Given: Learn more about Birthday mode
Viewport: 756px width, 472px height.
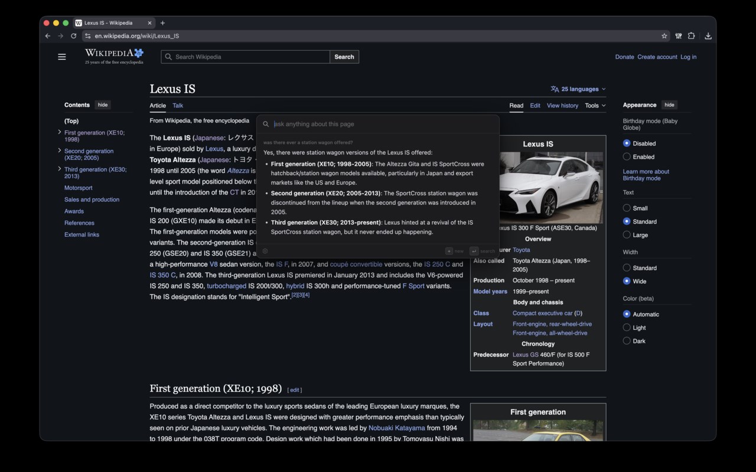Looking at the screenshot, I should point(646,175).
